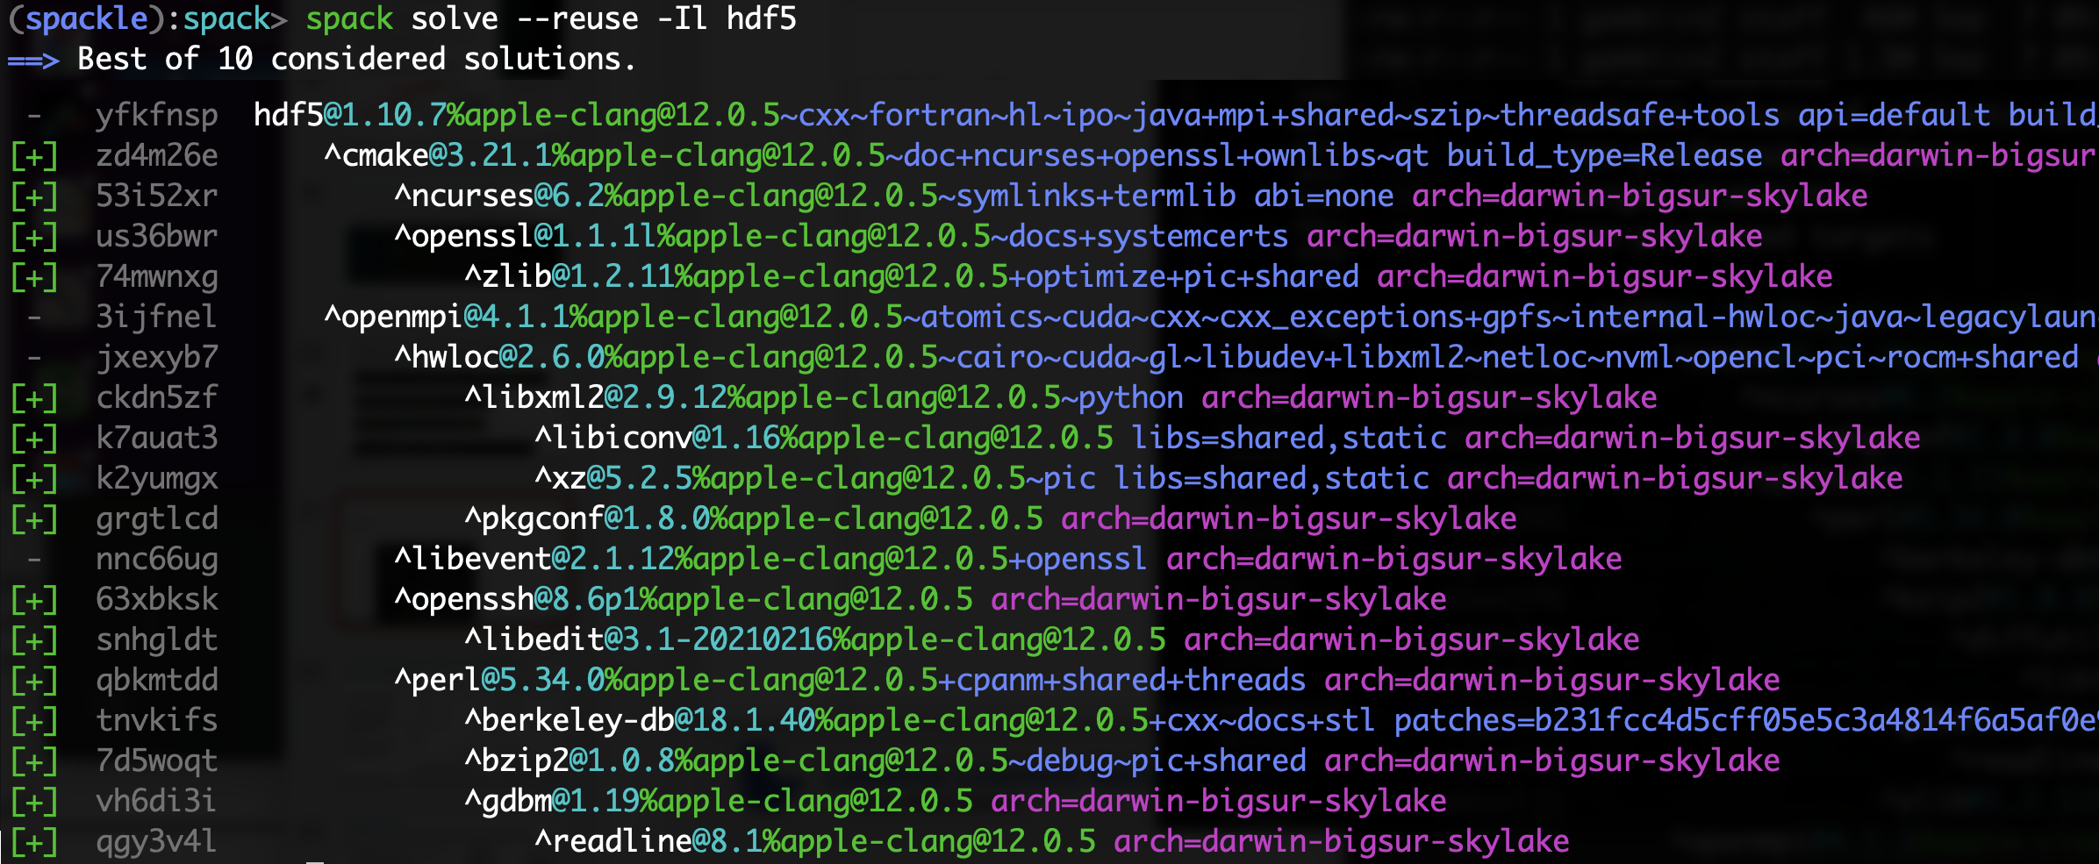Click the hash 'nnc66ug'
The width and height of the screenshot is (2099, 864).
156,559
